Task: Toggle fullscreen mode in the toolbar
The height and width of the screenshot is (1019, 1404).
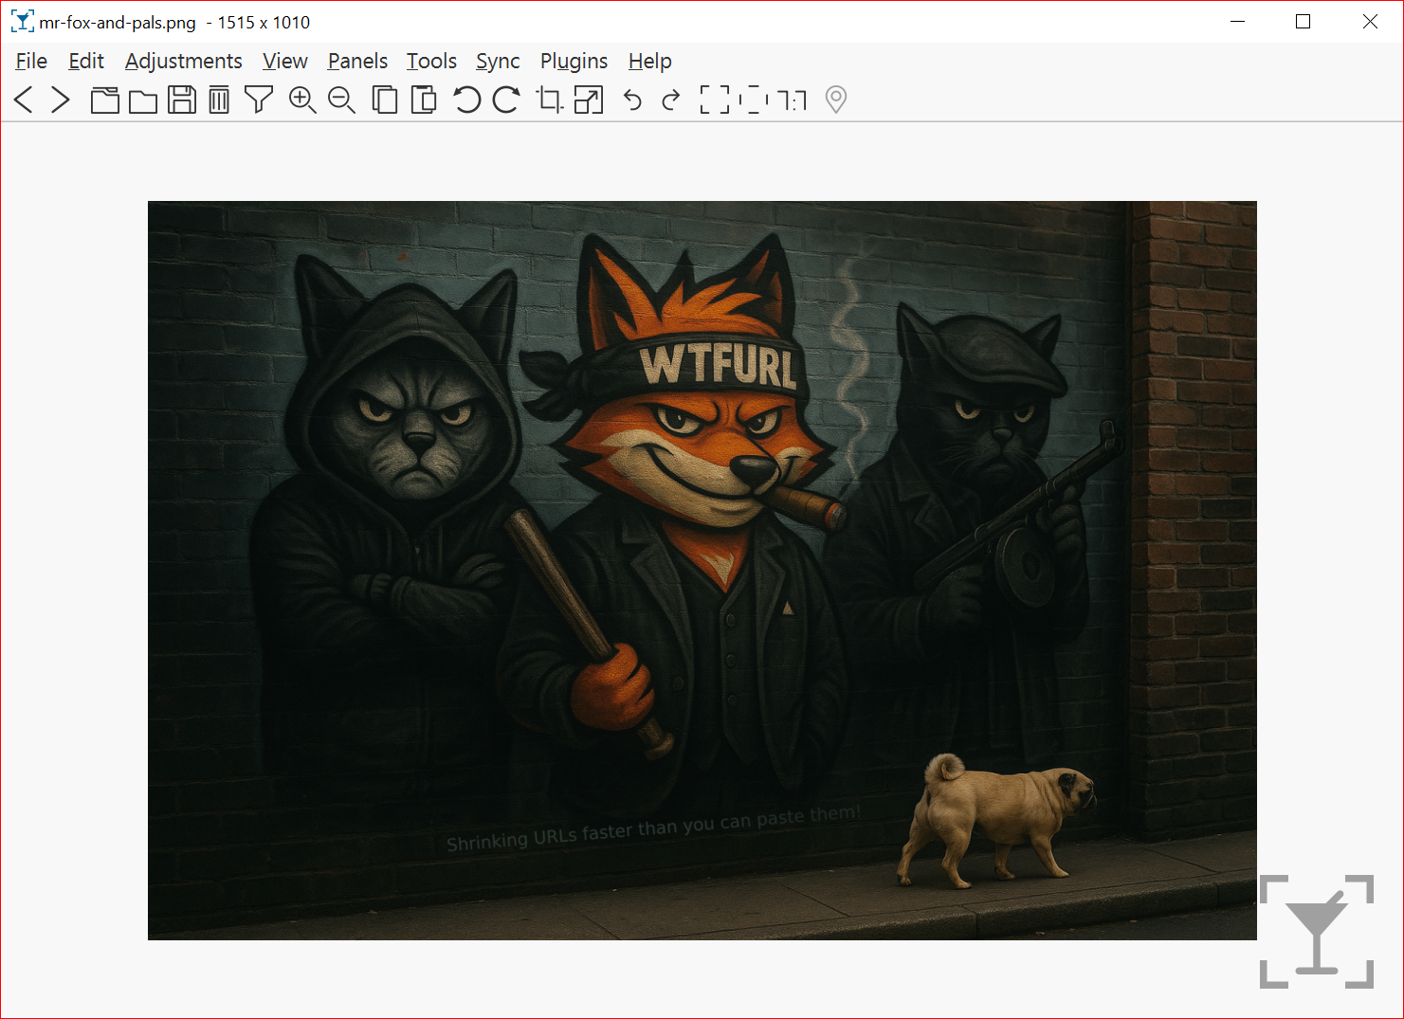Action: point(715,100)
